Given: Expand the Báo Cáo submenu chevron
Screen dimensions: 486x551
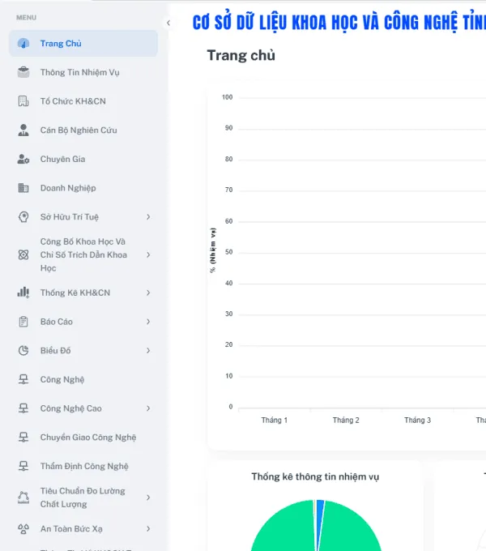Looking at the screenshot, I should 148,322.
